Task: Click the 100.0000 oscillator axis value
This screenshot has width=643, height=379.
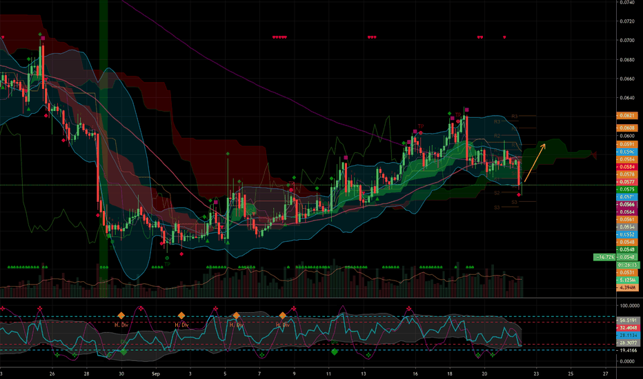Action: 629,305
